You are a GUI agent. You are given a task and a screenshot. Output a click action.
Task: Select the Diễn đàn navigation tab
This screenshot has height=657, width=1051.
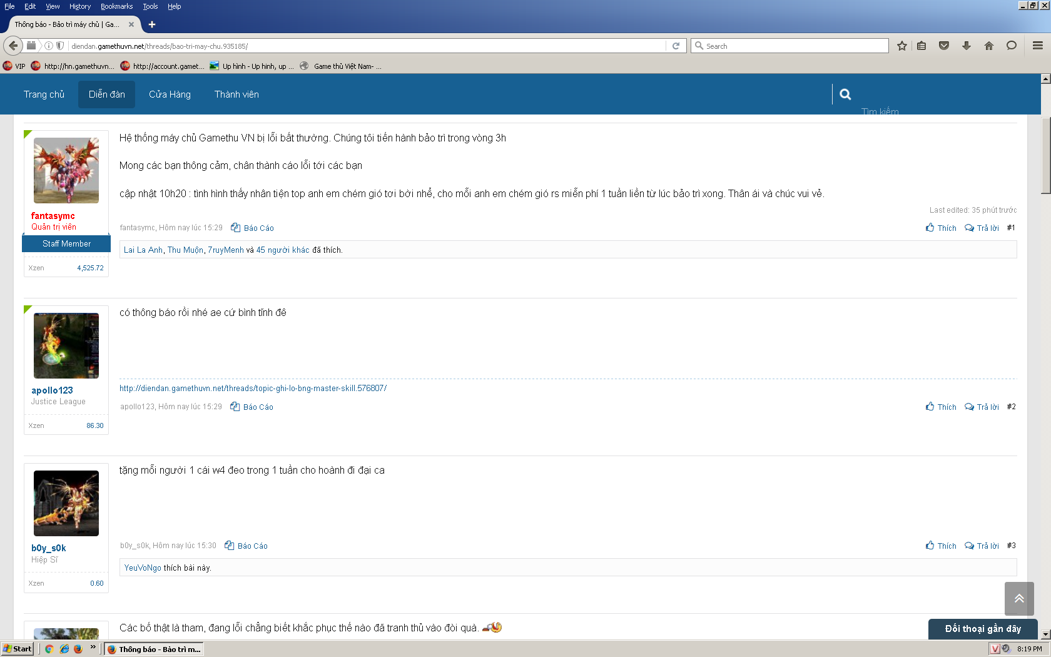coord(106,94)
